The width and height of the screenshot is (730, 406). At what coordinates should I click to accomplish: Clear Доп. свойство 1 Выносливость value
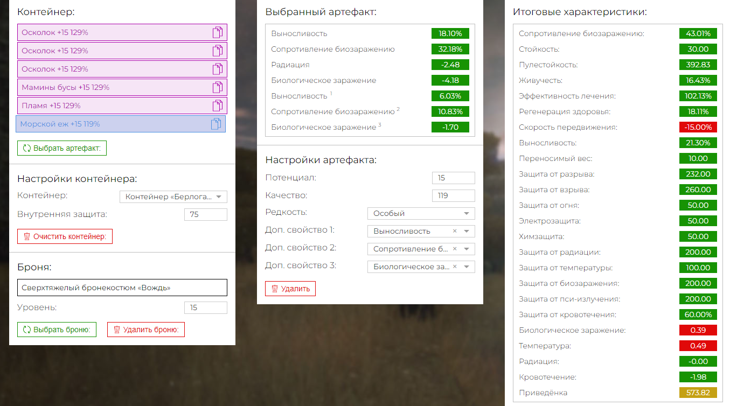455,231
